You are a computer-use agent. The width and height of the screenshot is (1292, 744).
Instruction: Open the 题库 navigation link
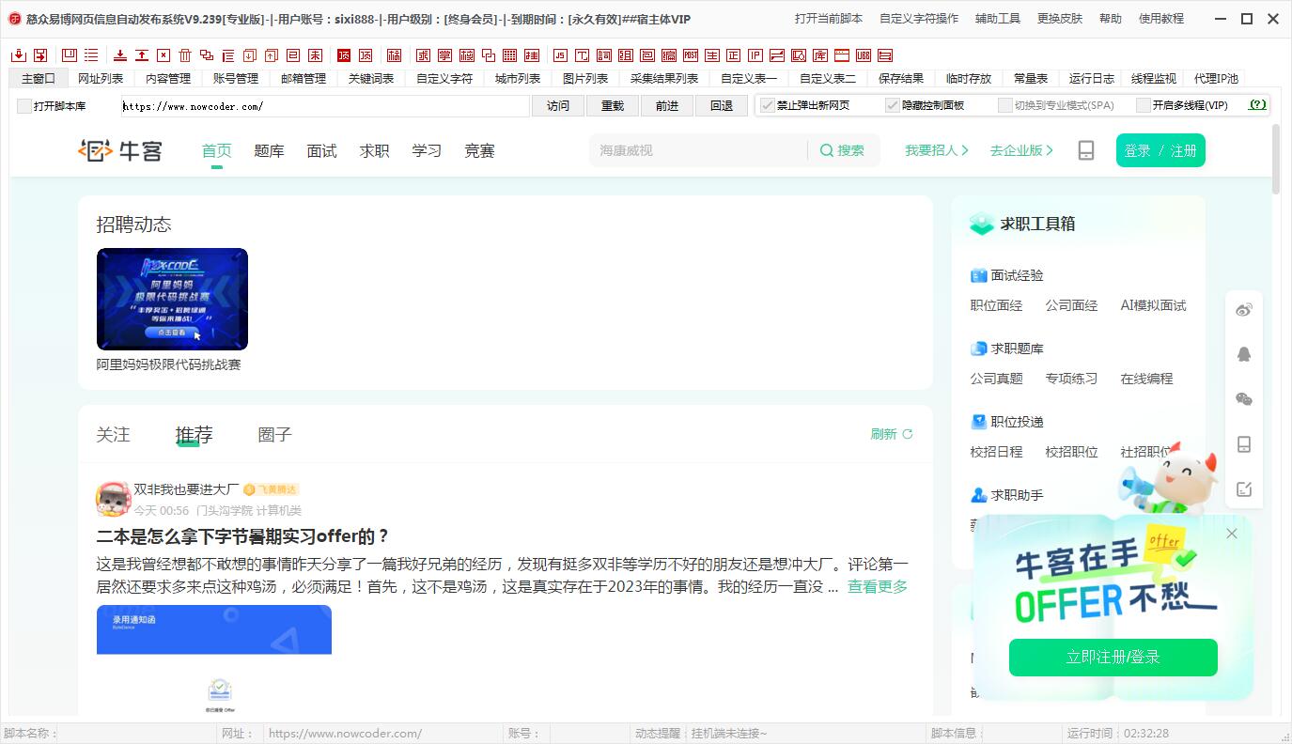269,150
